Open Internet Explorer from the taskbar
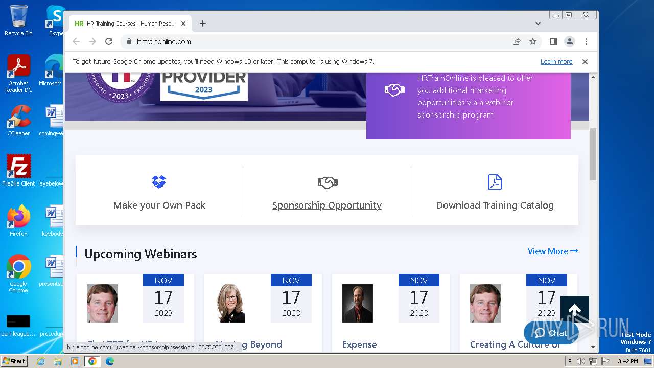Viewport: 654px width, 368px height. (40, 361)
